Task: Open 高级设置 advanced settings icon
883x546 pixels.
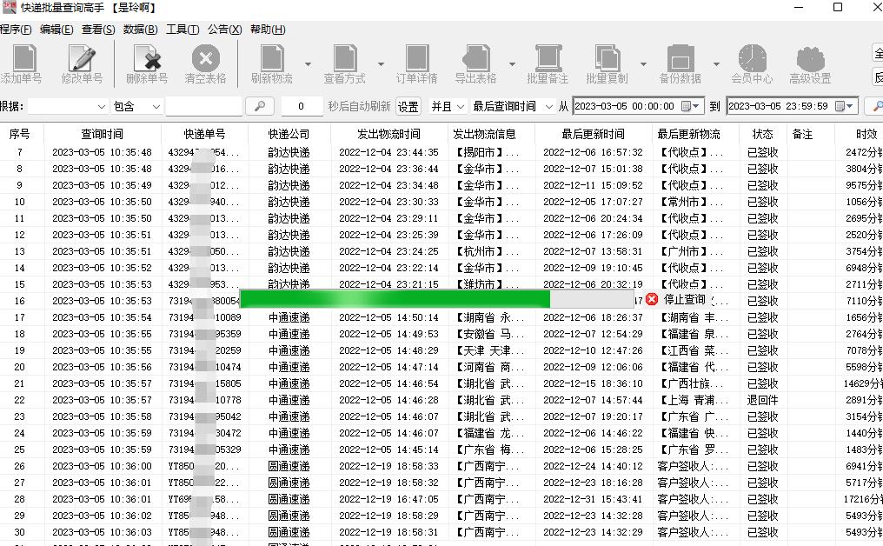Action: tap(810, 63)
